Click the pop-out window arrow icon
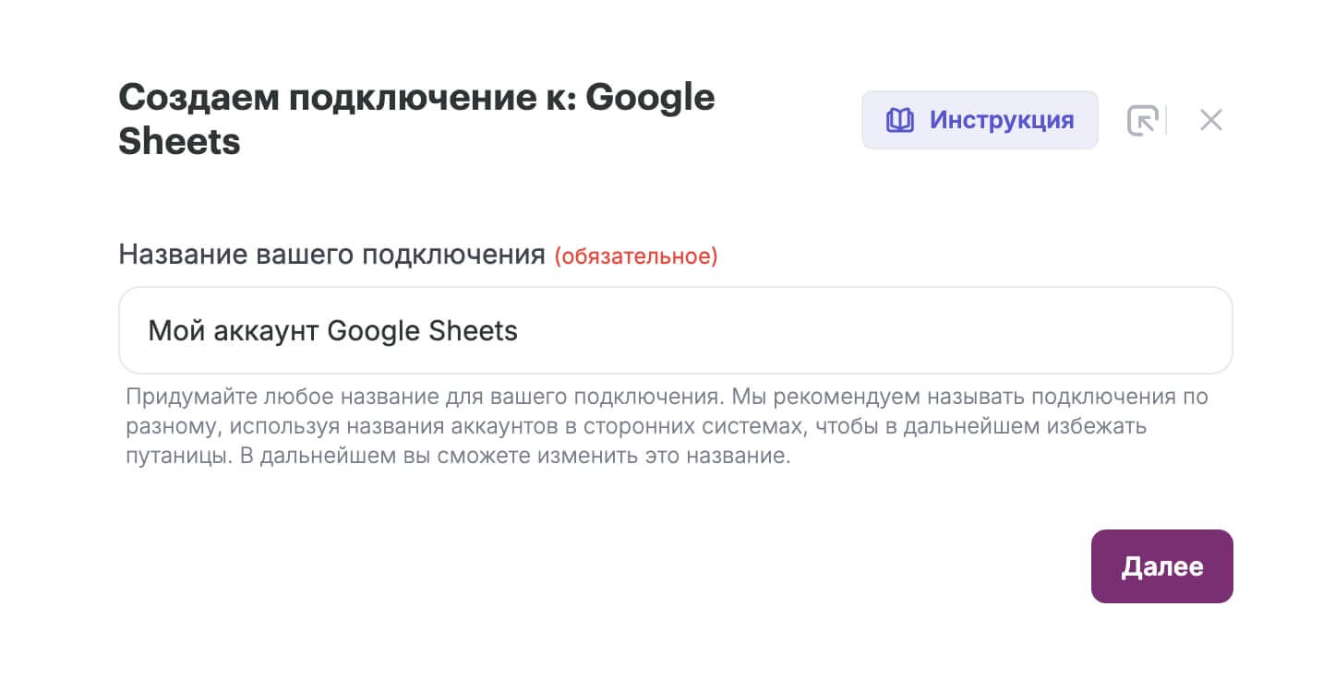The image size is (1335, 690). (x=1142, y=121)
